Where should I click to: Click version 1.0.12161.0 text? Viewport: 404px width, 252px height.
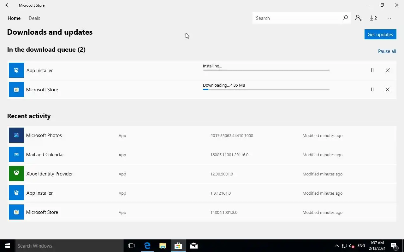click(x=221, y=193)
